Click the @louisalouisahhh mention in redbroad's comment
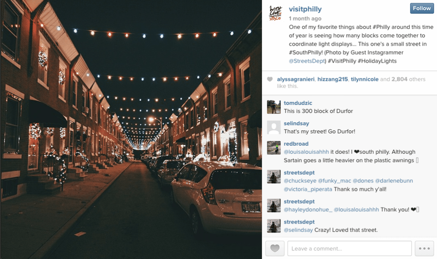 click(306, 152)
